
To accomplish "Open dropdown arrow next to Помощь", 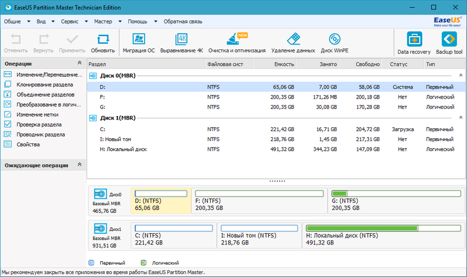I will pos(155,22).
